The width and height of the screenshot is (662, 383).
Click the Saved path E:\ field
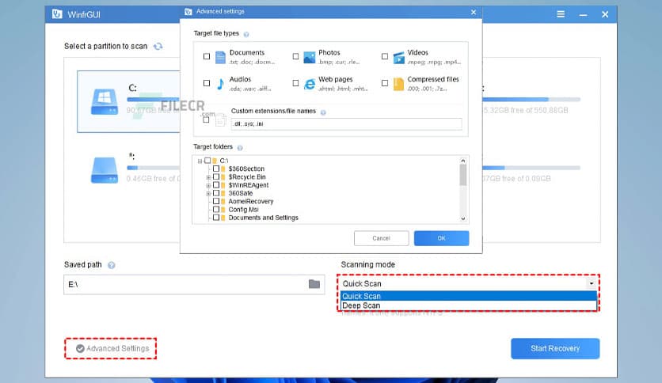194,284
